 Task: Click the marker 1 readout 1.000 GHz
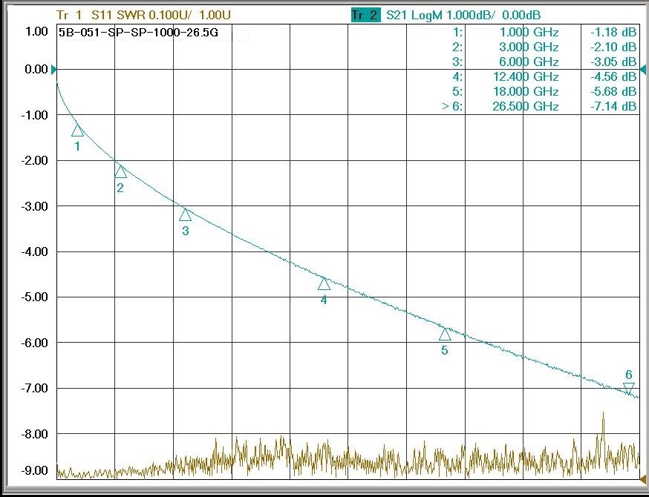pyautogui.click(x=529, y=33)
